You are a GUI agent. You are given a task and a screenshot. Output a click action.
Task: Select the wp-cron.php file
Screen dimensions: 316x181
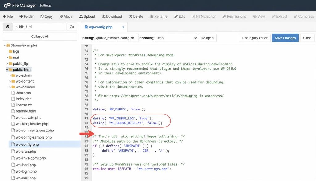click(24, 152)
